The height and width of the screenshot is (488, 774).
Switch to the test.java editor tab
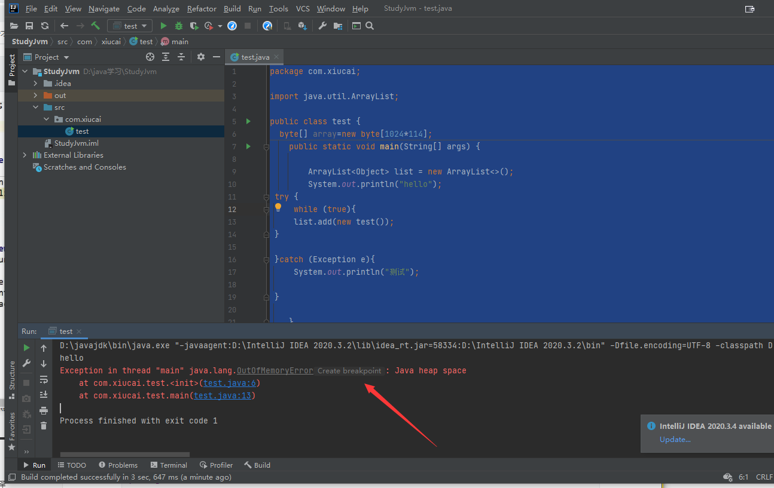pyautogui.click(x=255, y=57)
